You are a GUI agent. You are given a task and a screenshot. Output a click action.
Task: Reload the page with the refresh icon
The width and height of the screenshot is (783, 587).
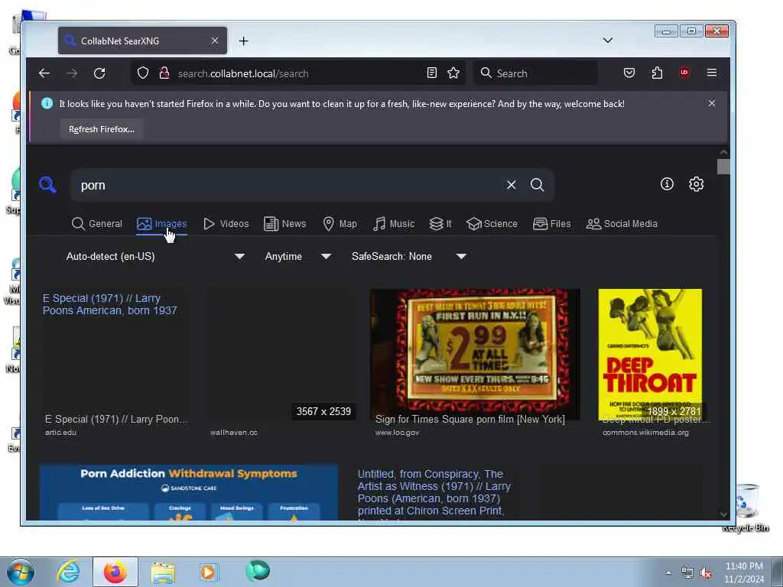tap(99, 73)
